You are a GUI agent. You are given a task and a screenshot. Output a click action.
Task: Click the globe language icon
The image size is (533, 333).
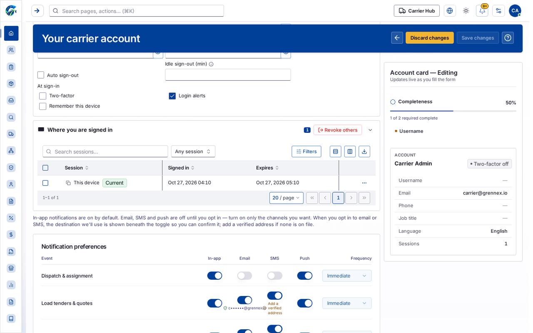click(x=450, y=11)
